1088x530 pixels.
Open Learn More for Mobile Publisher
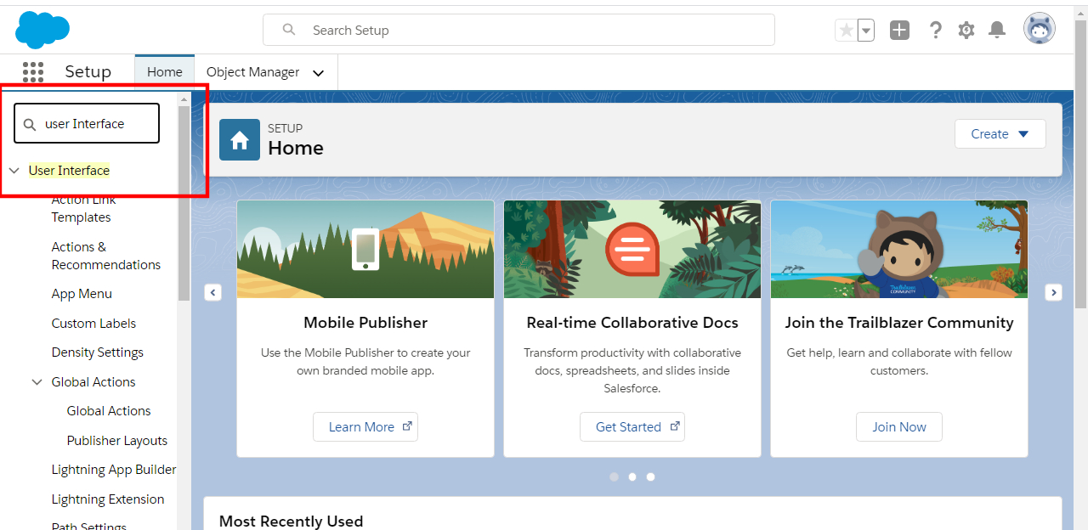[x=365, y=426]
